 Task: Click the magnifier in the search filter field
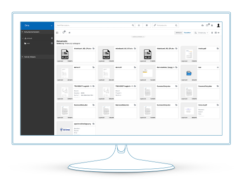[133, 25]
